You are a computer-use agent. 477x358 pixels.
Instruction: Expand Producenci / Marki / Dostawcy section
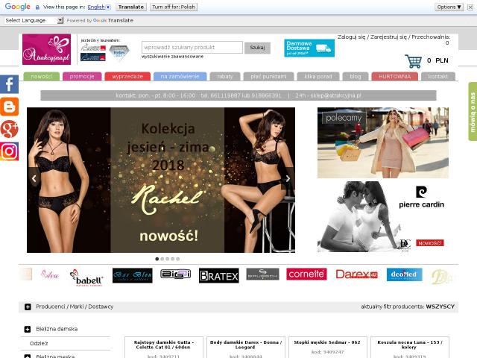[x=28, y=307]
